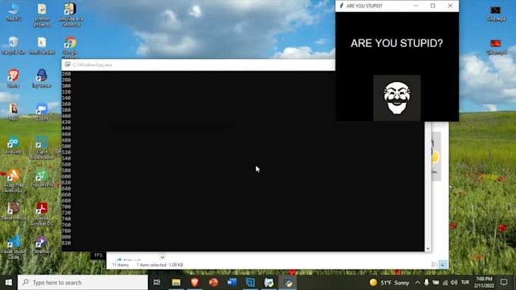The image size is (516, 290).
Task: Select the simulide.exe shortcut on desktop
Action: (x=70, y=15)
